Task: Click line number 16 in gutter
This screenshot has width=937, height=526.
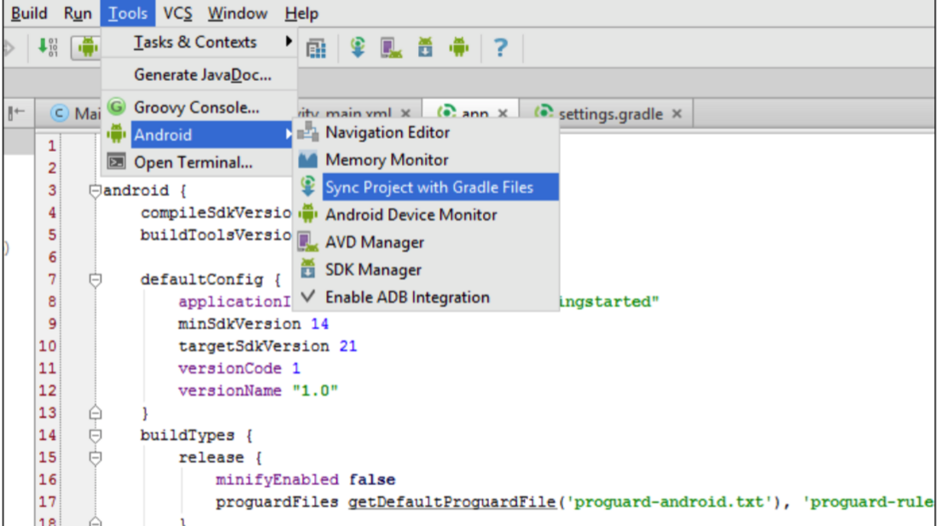Action: click(x=47, y=480)
